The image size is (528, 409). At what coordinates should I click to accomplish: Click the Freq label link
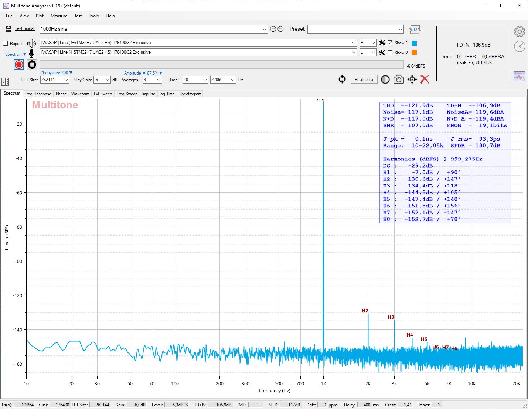pyautogui.click(x=174, y=80)
